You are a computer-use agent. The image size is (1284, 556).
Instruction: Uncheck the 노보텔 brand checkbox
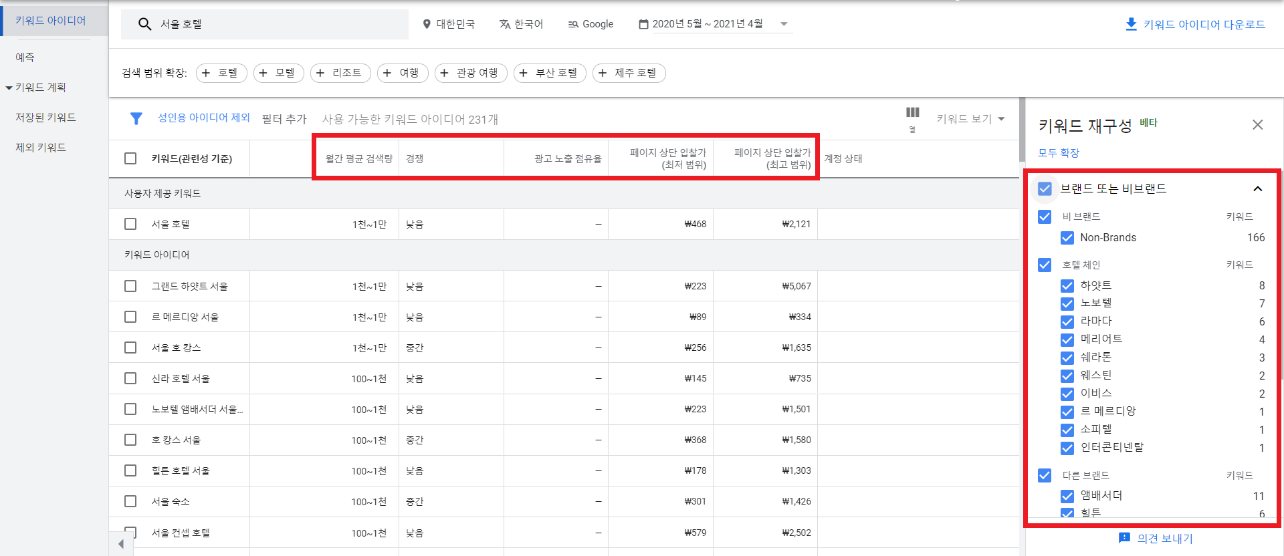(x=1067, y=303)
